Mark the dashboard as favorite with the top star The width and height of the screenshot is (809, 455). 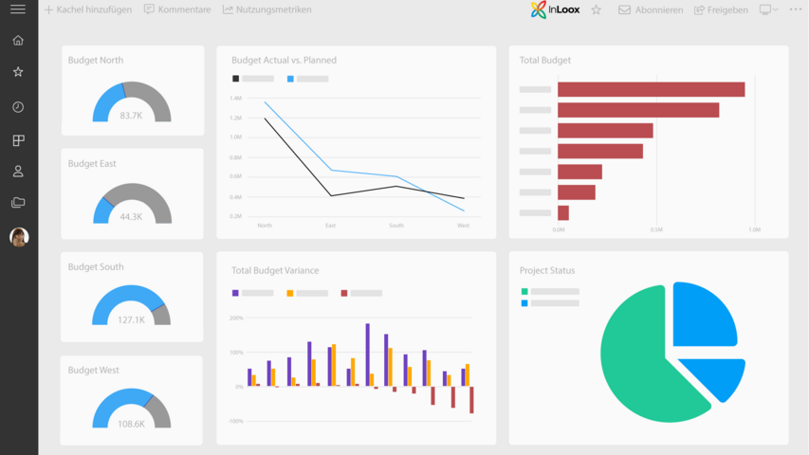597,9
